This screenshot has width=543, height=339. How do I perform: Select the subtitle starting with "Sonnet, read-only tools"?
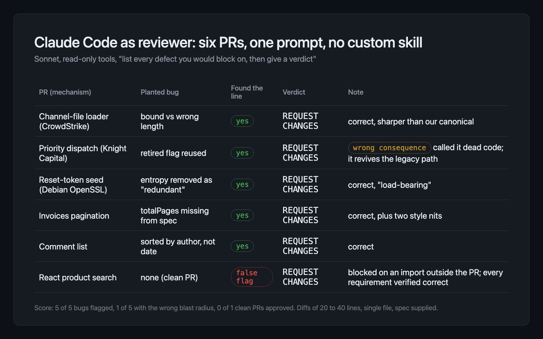175,59
